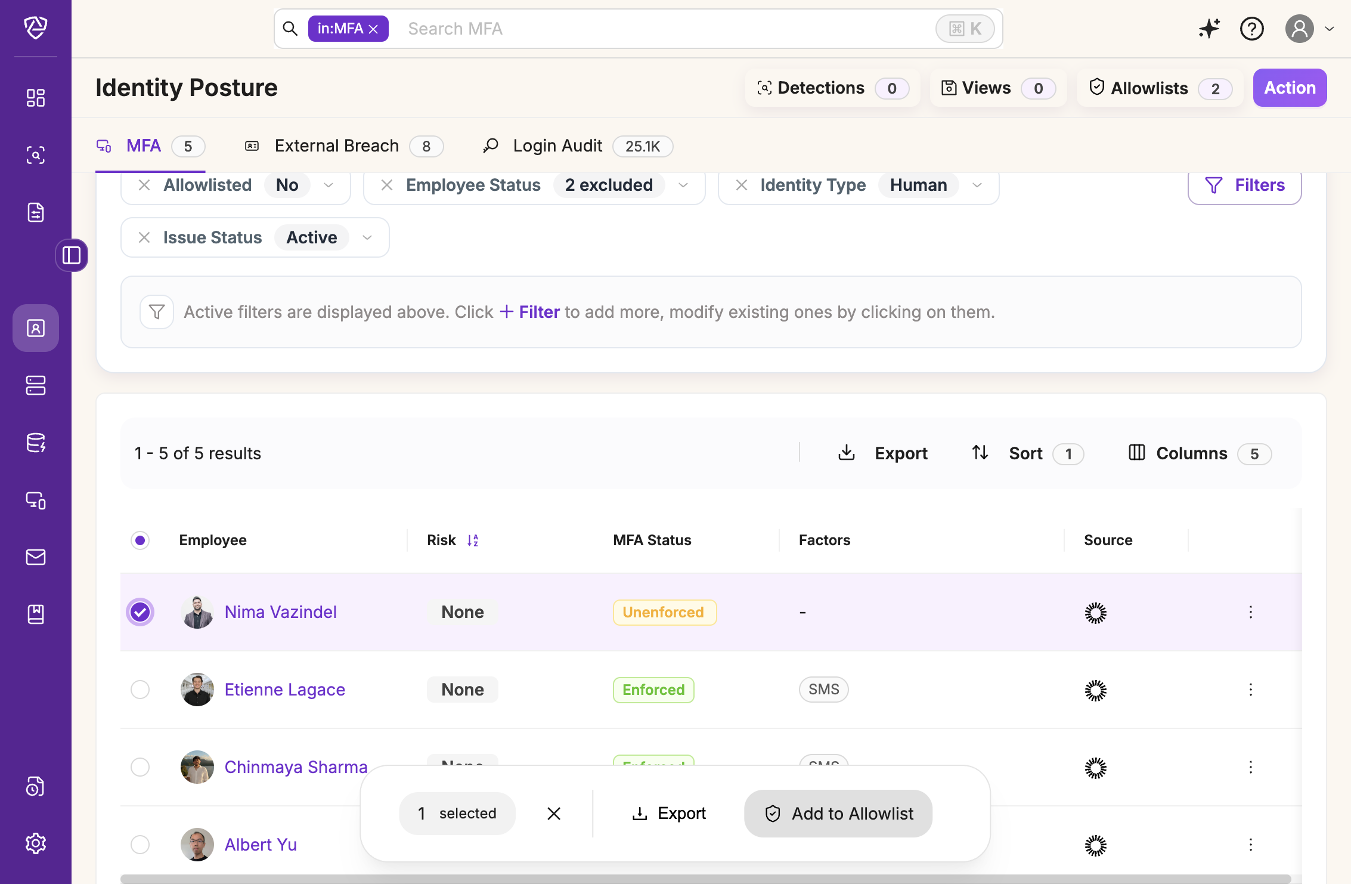The height and width of the screenshot is (884, 1351).
Task: Open Nima Vazindel employee link
Action: pos(280,612)
